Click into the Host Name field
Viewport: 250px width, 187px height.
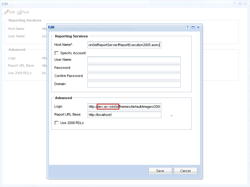124,45
